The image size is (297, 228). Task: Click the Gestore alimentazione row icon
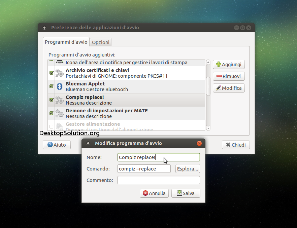[60, 126]
